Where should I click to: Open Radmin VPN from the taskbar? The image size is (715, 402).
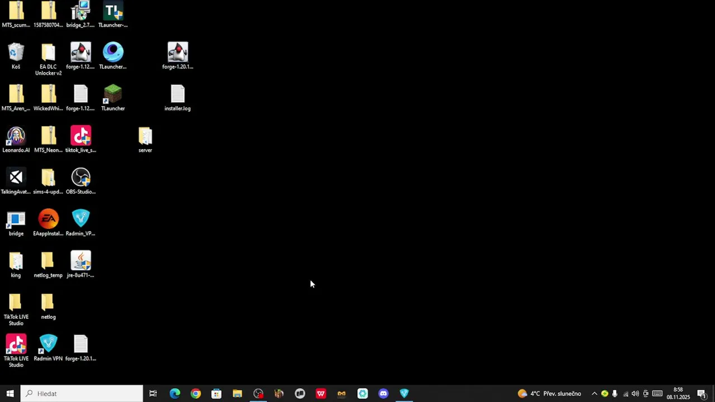[404, 394]
